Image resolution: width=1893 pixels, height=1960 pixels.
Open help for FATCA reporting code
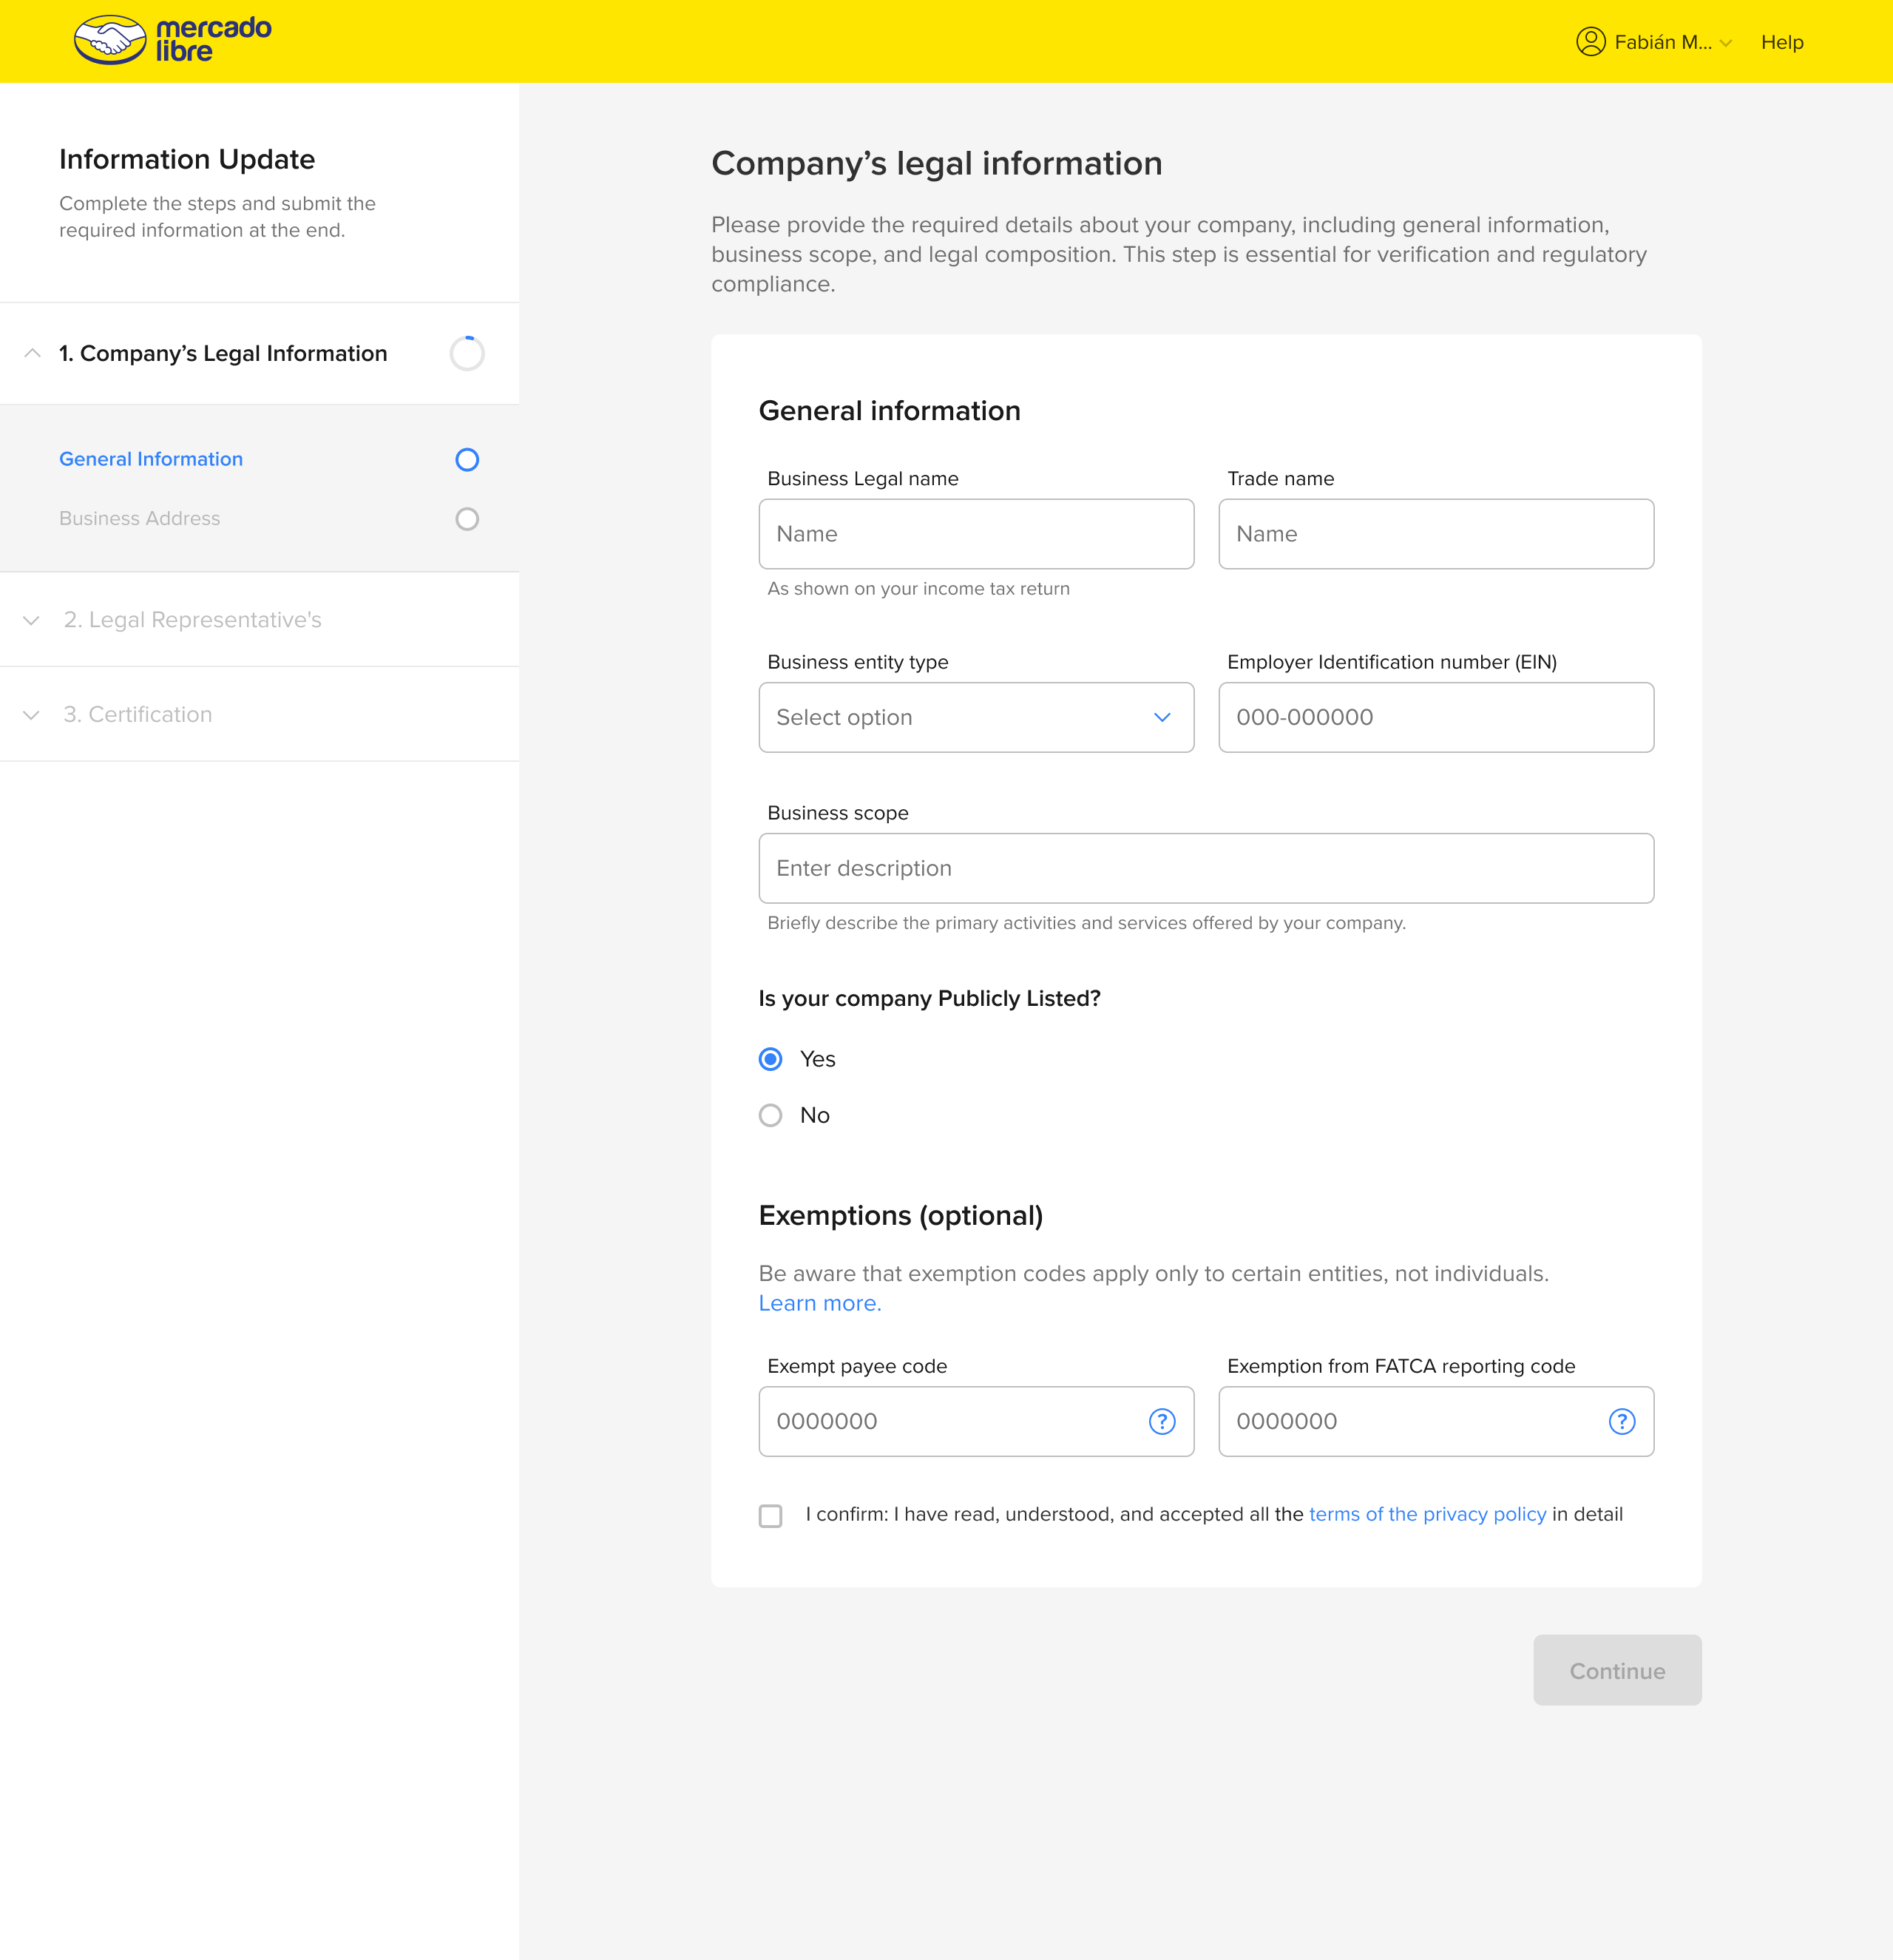click(x=1621, y=1421)
